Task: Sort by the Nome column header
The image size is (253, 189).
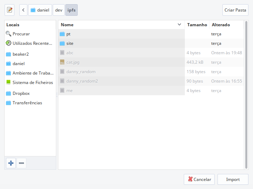Action: tap(121, 25)
